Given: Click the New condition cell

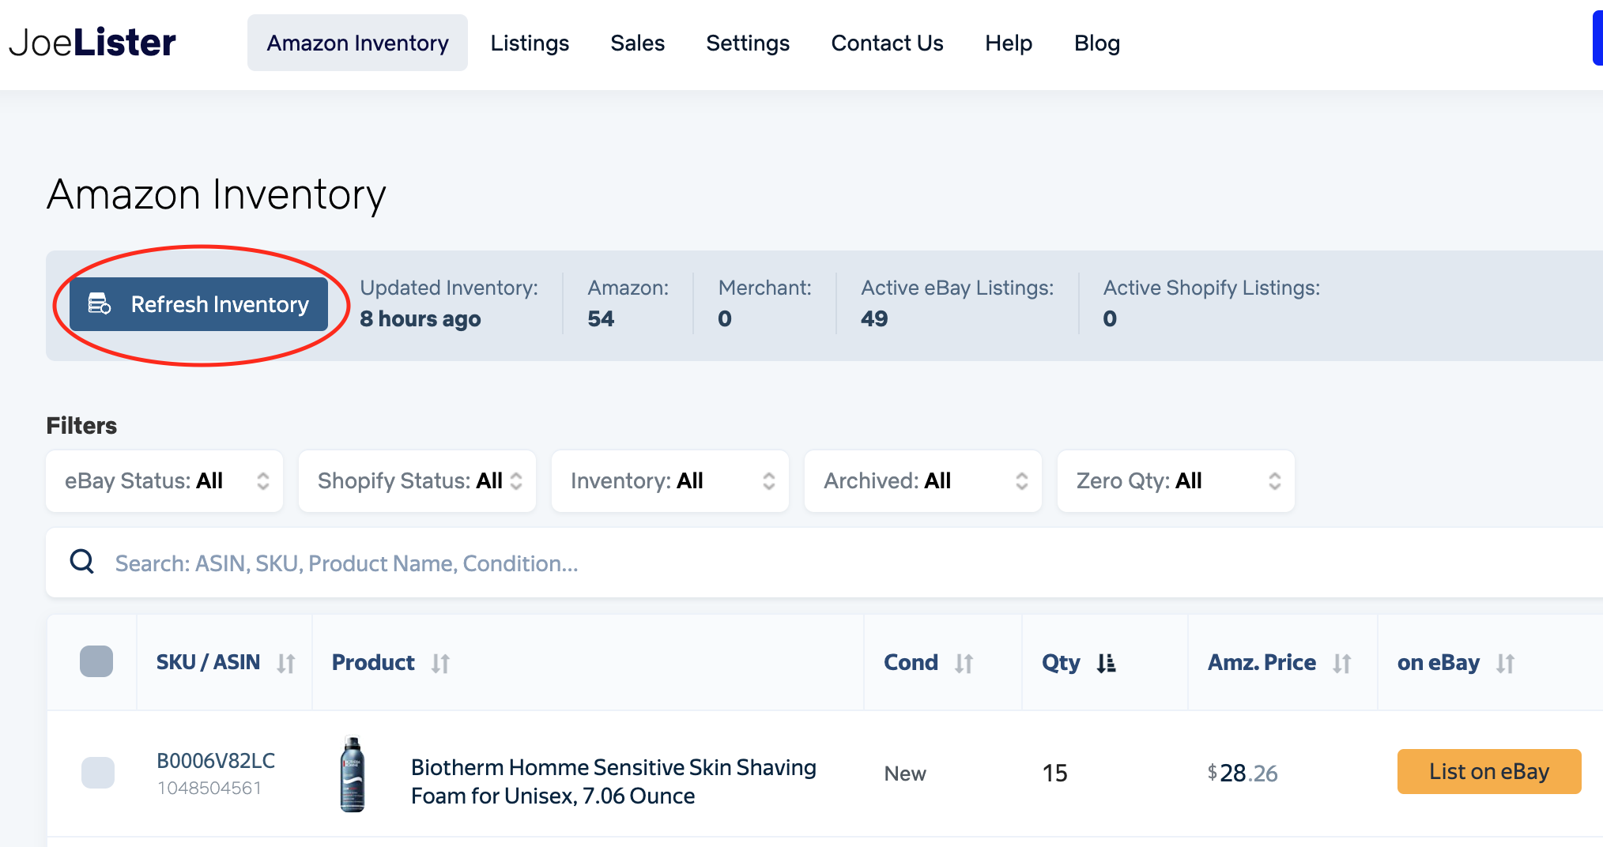Looking at the screenshot, I should tap(905, 774).
